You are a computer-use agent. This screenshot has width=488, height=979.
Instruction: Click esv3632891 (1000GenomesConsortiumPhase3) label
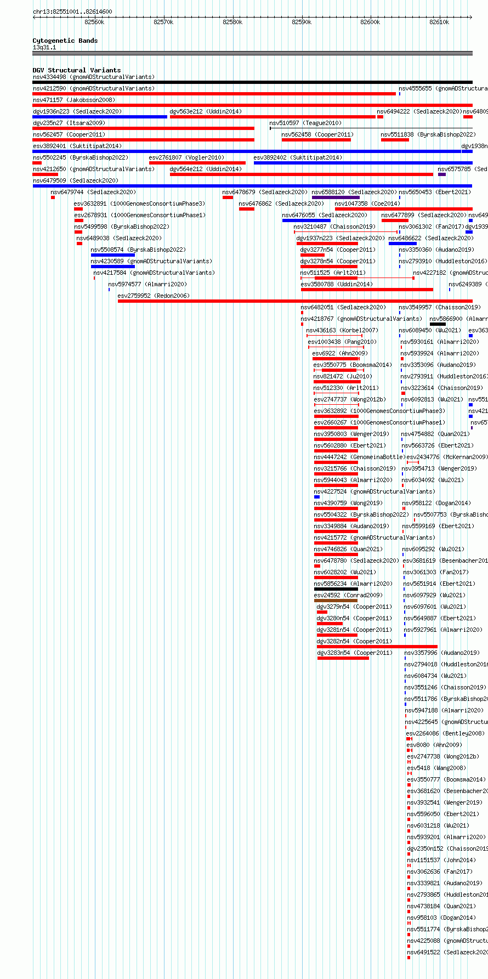(x=140, y=203)
